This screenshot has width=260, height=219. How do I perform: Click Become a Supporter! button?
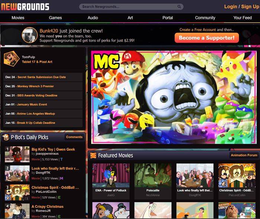[207, 38]
